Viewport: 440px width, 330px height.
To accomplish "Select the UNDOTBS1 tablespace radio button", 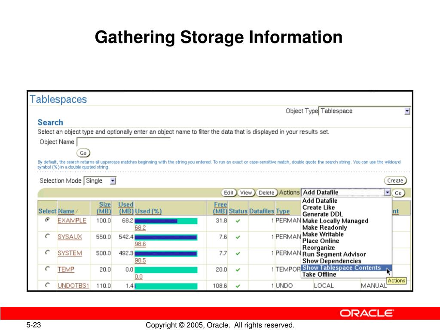I will coord(47,285).
